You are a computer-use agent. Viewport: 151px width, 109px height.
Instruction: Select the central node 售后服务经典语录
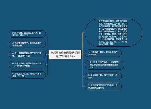point(65,54)
